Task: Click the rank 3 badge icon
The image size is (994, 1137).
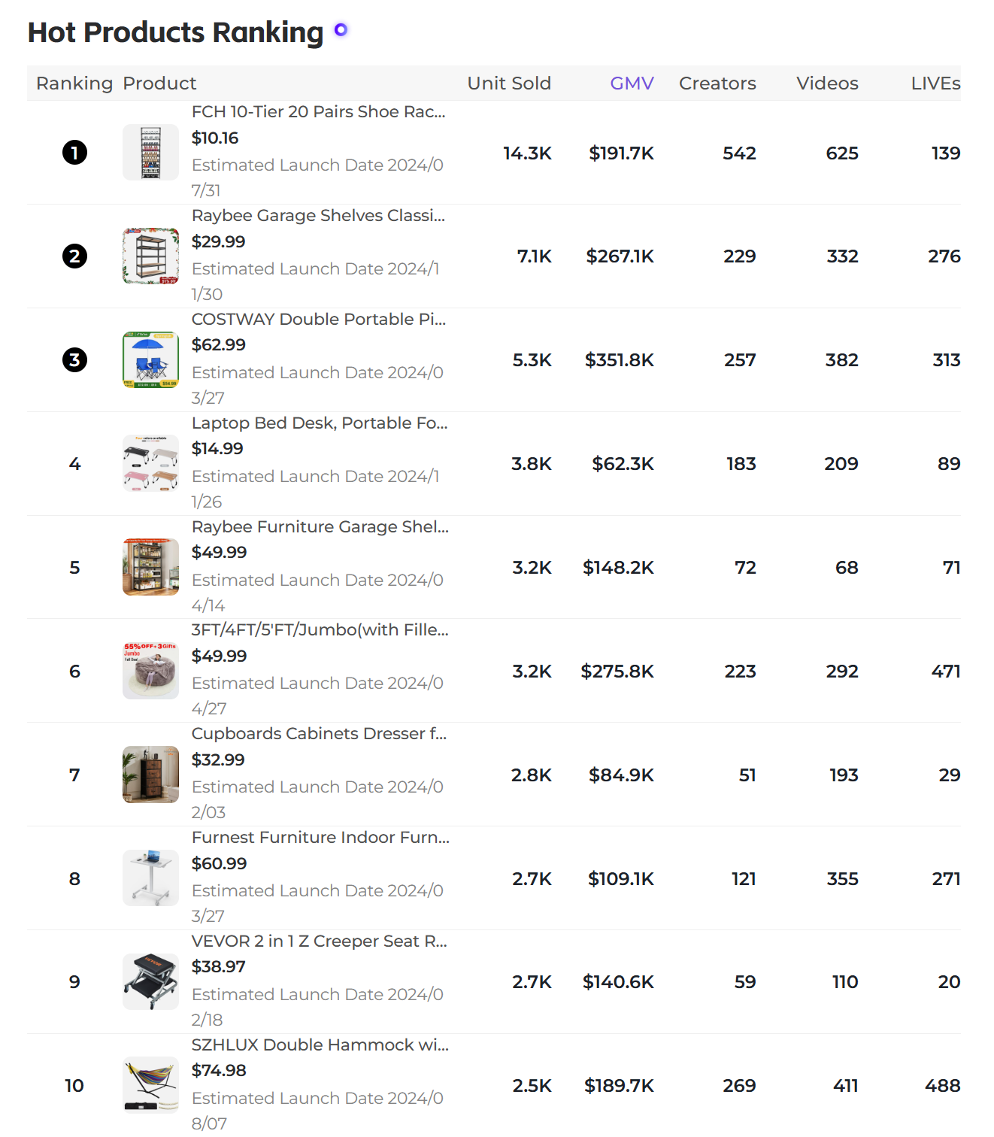Action: tap(74, 360)
